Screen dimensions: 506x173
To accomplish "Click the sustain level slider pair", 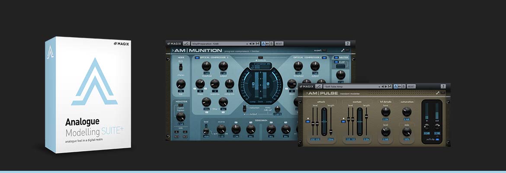I will click(x=350, y=122).
